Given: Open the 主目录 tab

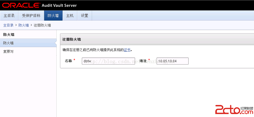Looking at the screenshot, I should point(9,16).
